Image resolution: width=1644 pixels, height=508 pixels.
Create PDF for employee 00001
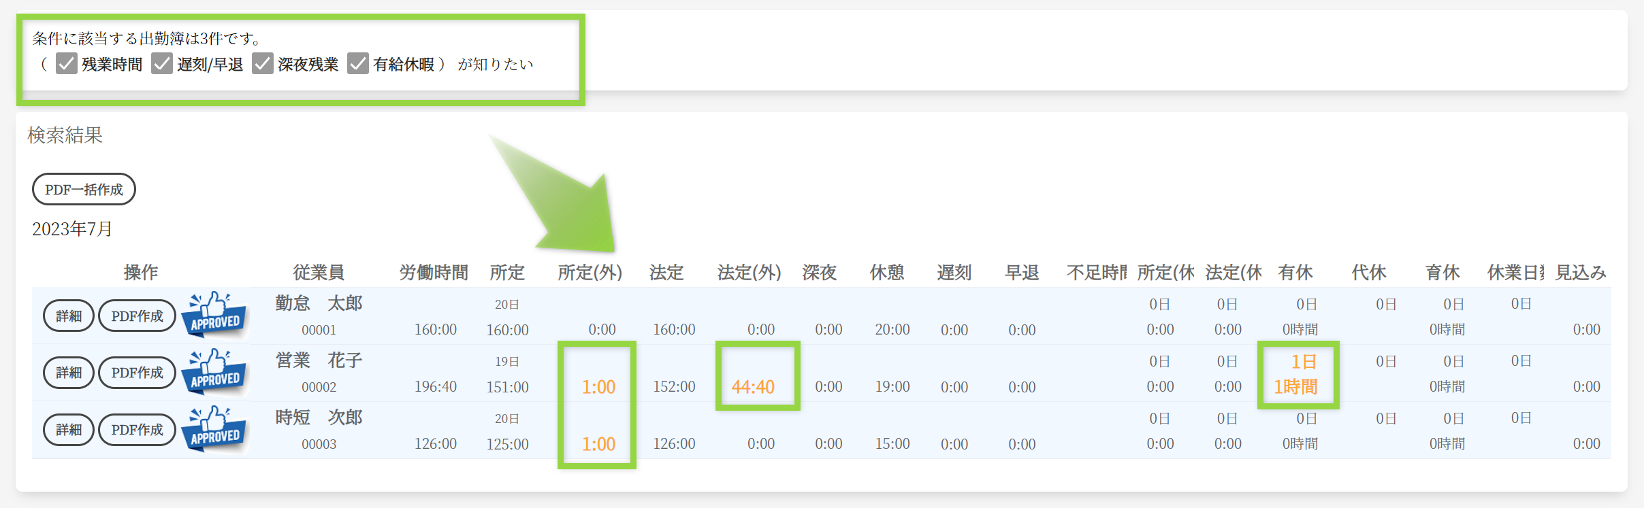137,316
